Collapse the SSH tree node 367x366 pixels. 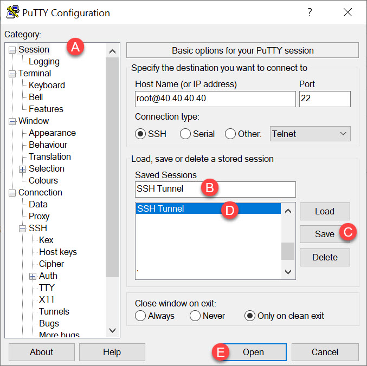click(22, 228)
